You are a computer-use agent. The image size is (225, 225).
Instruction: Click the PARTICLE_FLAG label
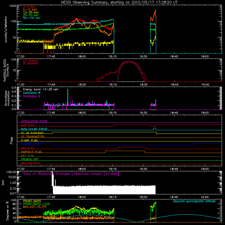pos(31,152)
